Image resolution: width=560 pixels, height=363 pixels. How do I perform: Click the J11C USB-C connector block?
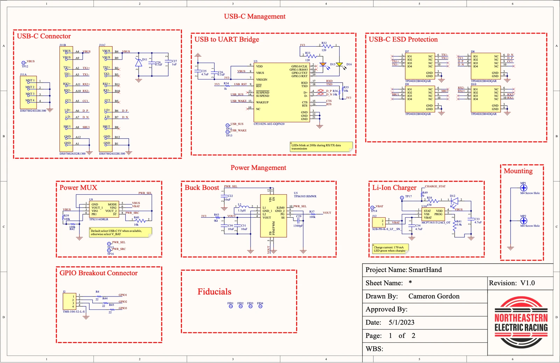click(106, 99)
